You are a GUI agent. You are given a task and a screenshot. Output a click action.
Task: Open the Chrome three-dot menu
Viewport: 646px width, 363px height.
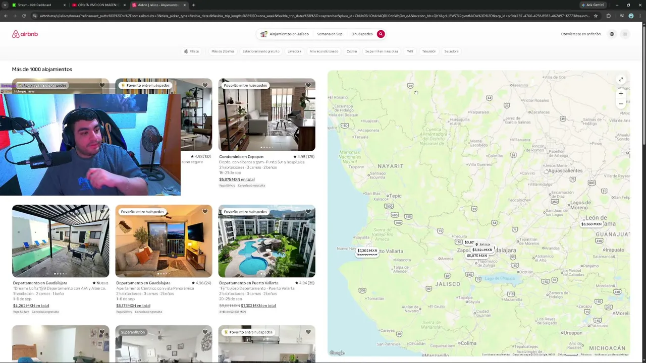click(641, 16)
